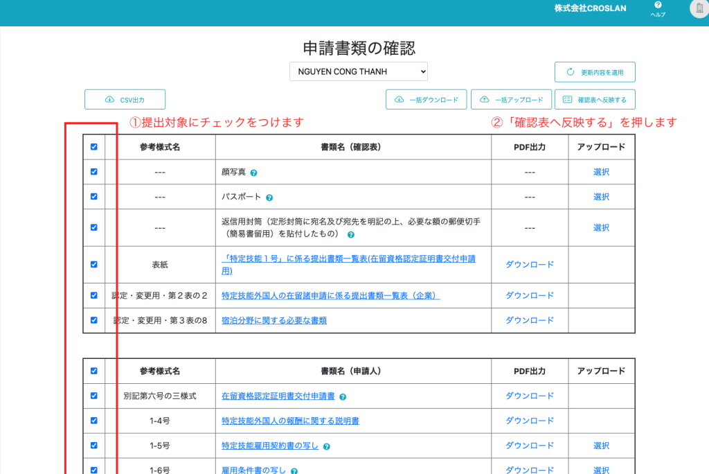Click 認定・変更用・第２表の２ cell text
The height and width of the screenshot is (474, 709).
[x=160, y=296]
